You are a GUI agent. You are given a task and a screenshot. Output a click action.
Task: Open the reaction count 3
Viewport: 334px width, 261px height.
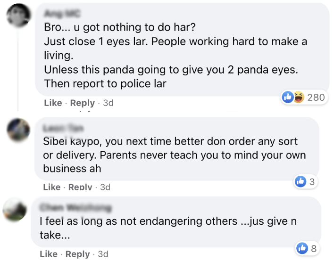[311, 181]
